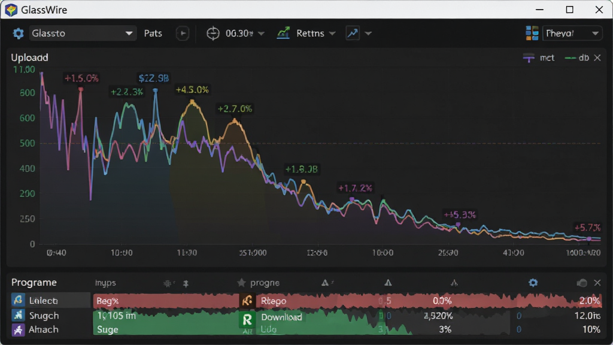Click the inyps column header

tap(105, 283)
